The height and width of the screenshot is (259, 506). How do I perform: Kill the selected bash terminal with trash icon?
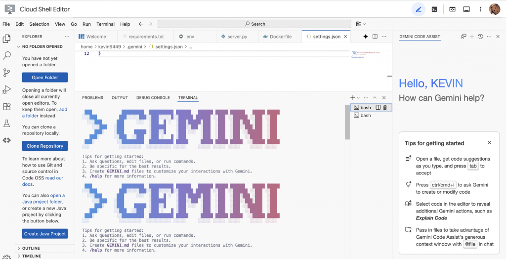(385, 108)
